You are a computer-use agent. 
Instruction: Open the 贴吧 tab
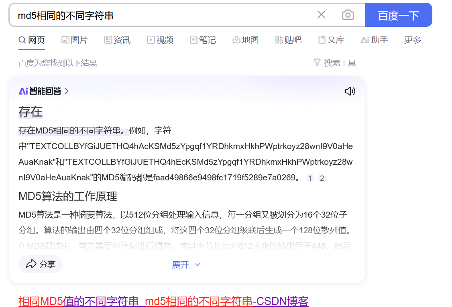click(x=288, y=40)
